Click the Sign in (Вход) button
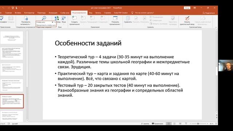This screenshot has height=131, width=233. click(187, 8)
